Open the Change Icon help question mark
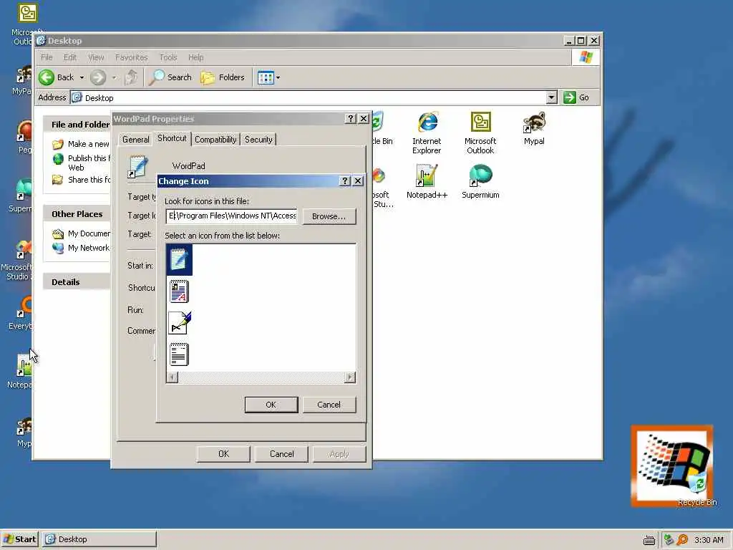The image size is (733, 550). pos(344,181)
